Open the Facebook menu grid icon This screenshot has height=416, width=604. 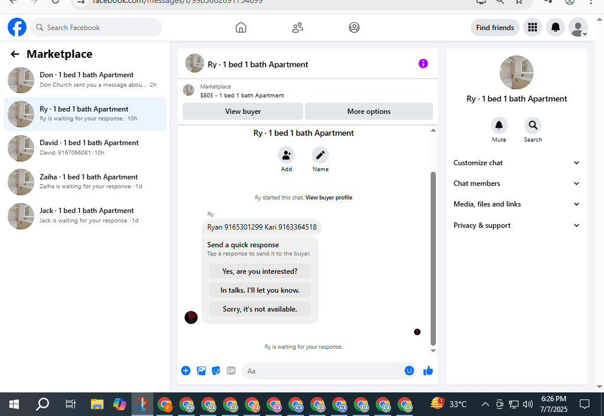tap(533, 27)
